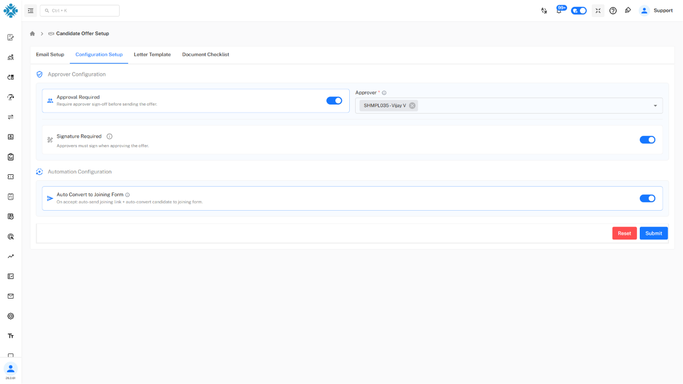Expand the Approver dropdown arrow

655,106
